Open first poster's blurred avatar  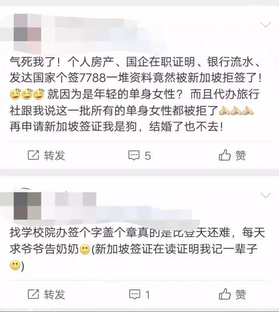pyautogui.click(x=27, y=34)
